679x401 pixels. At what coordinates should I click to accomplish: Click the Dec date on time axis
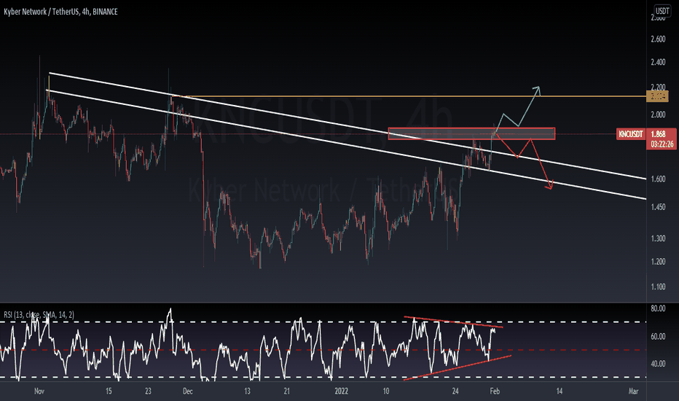point(187,391)
